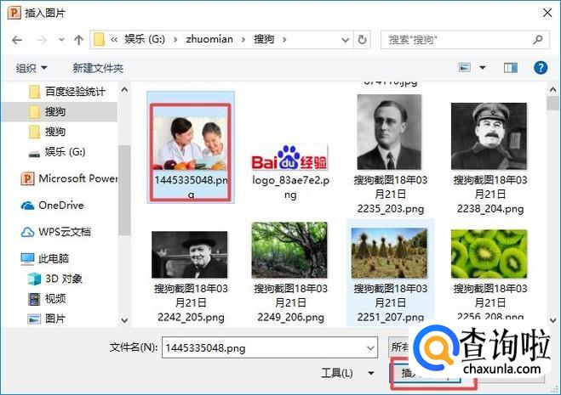Click the zhuomian breadcrumb path segment
Viewport: 561px width, 395px height.
click(209, 39)
